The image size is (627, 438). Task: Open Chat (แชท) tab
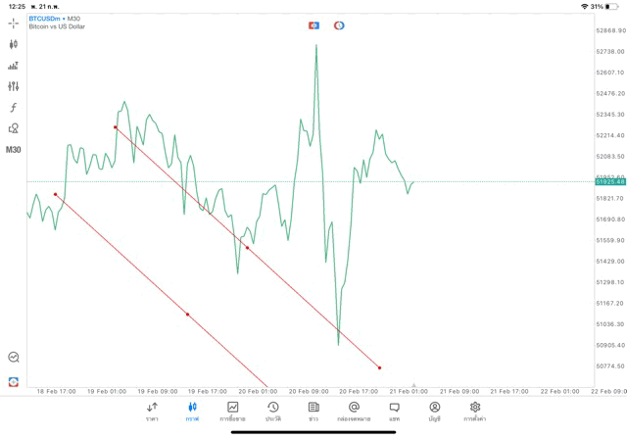point(394,411)
